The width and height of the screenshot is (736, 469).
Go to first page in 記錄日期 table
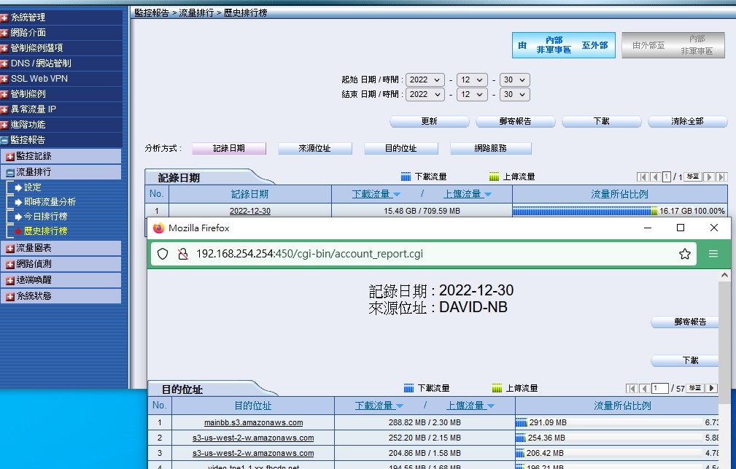[x=642, y=177]
